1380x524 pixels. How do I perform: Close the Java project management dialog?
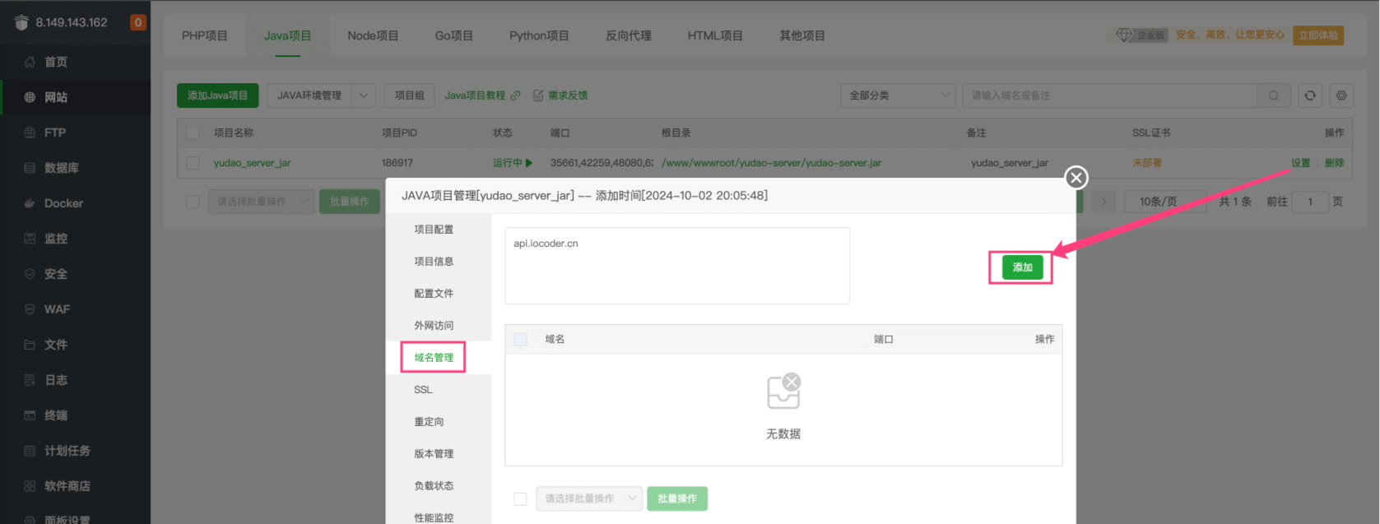click(x=1076, y=178)
